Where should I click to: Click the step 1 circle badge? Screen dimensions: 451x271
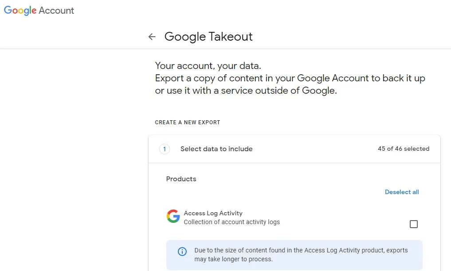tap(165, 149)
